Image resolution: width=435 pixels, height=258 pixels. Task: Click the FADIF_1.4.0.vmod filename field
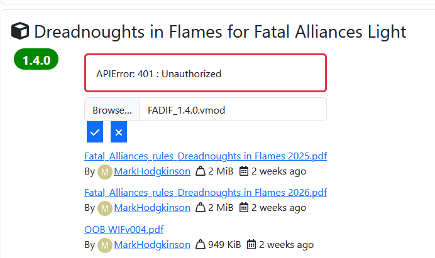tap(233, 110)
